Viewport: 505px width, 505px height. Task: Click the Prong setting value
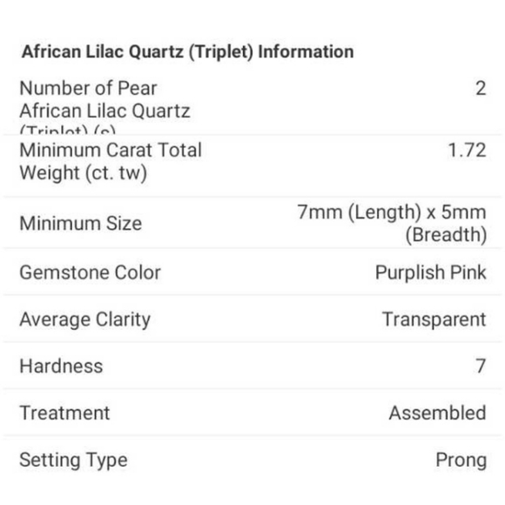coord(461,461)
